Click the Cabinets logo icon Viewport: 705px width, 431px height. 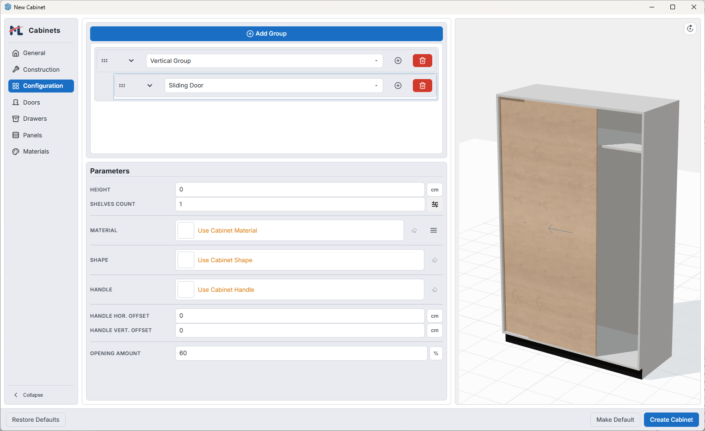[x=16, y=31]
